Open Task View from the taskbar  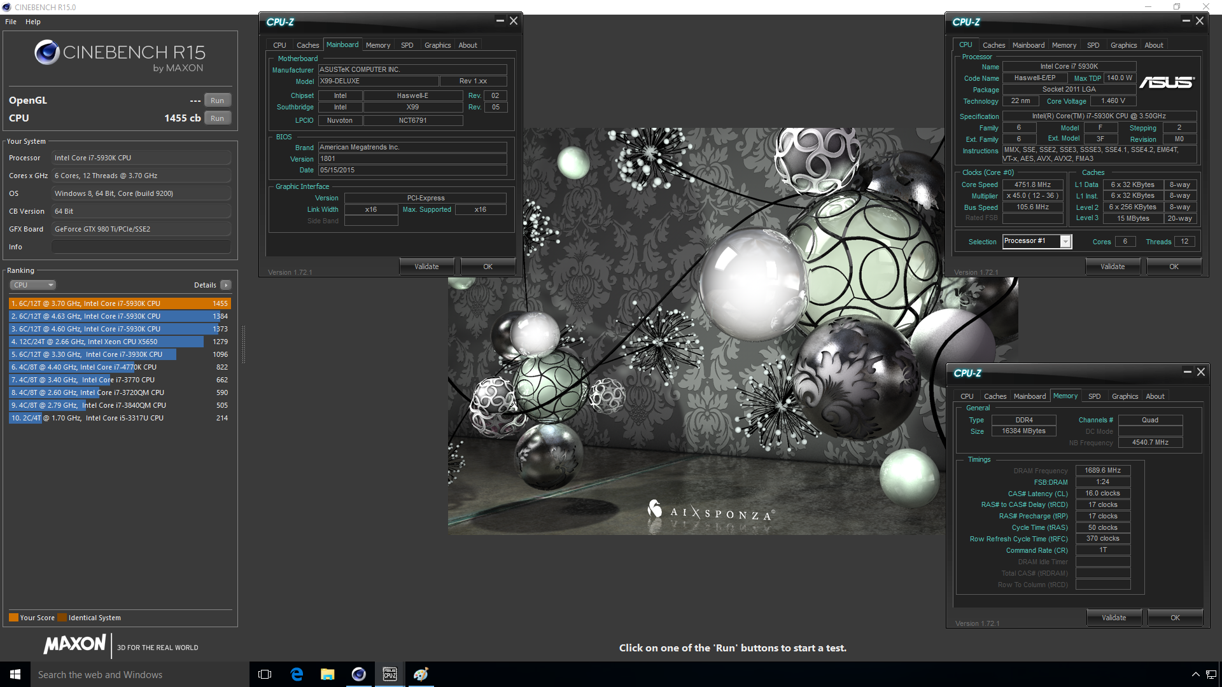pyautogui.click(x=265, y=674)
